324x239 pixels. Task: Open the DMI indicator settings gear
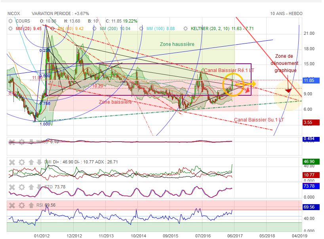tap(22, 162)
